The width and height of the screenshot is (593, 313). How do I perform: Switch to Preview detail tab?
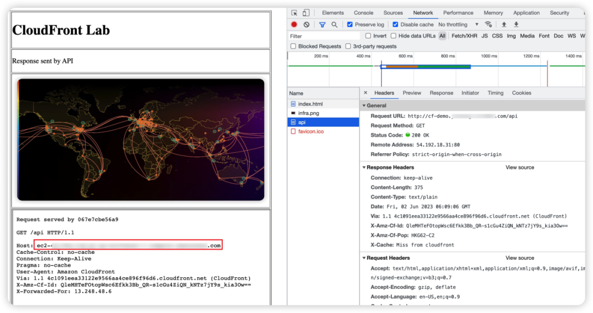click(x=412, y=93)
